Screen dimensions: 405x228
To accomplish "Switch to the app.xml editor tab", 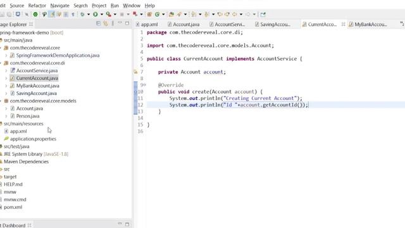I will point(147,24).
